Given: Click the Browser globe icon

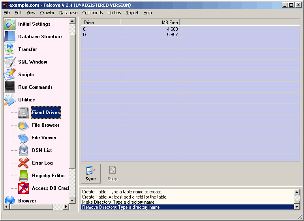Looking at the screenshot, I should click(x=10, y=200).
